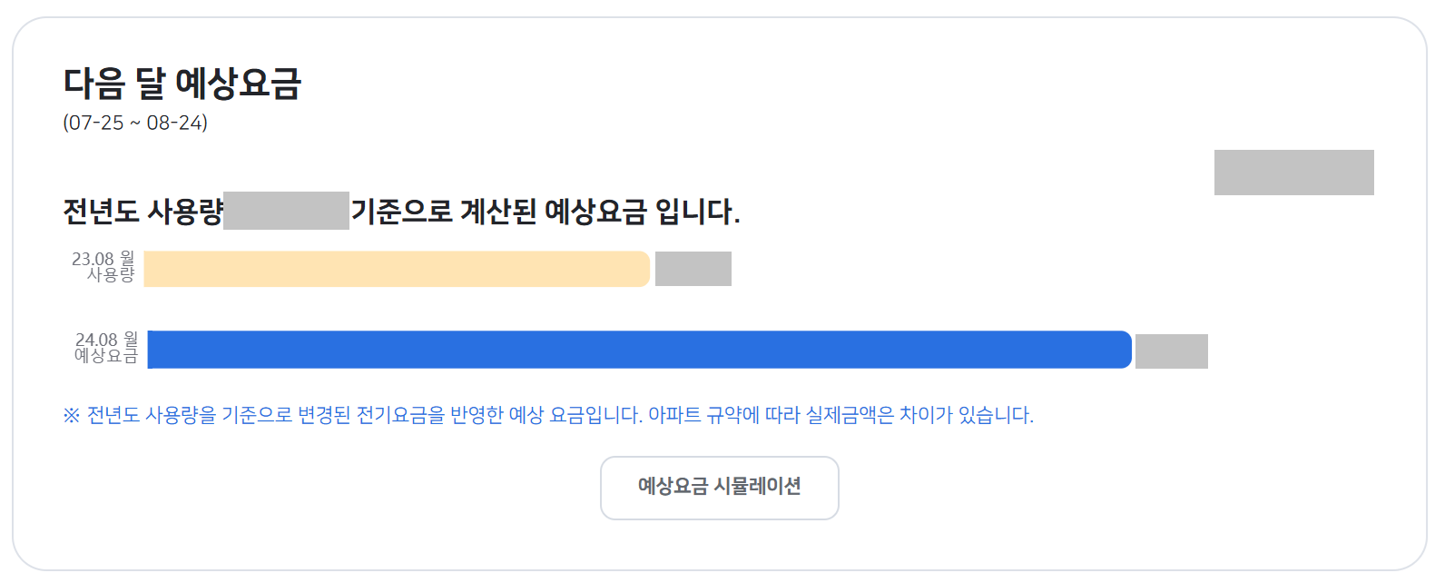The height and width of the screenshot is (573, 1435).
Task: Click the grey value box beside the yellow bar
Action: pos(692,268)
